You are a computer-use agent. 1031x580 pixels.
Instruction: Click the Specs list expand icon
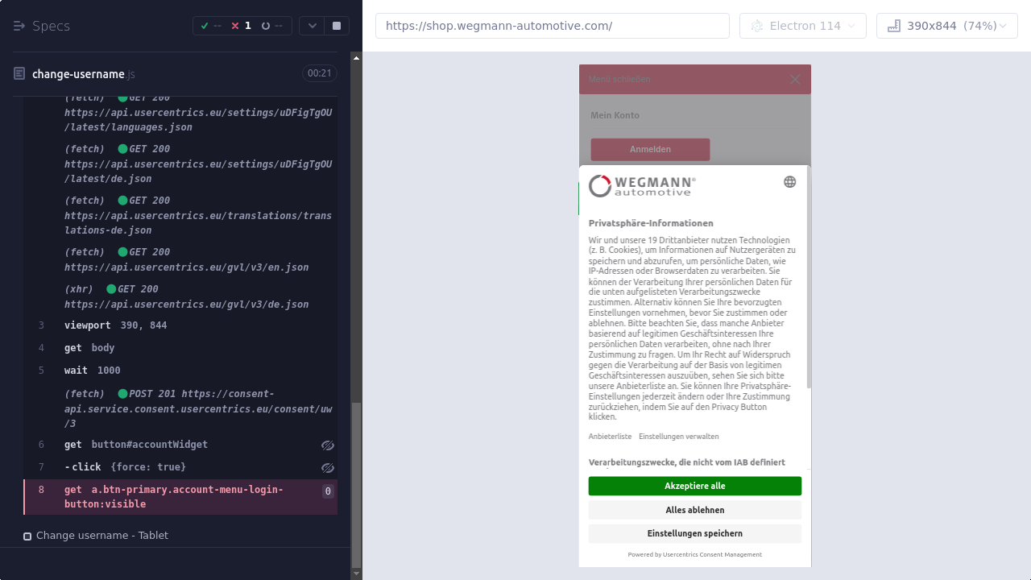[x=19, y=26]
